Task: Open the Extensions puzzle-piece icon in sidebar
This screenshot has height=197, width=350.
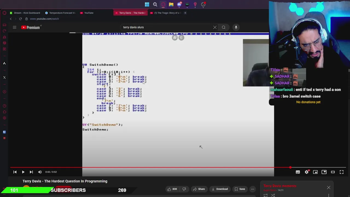Action: coord(4,112)
